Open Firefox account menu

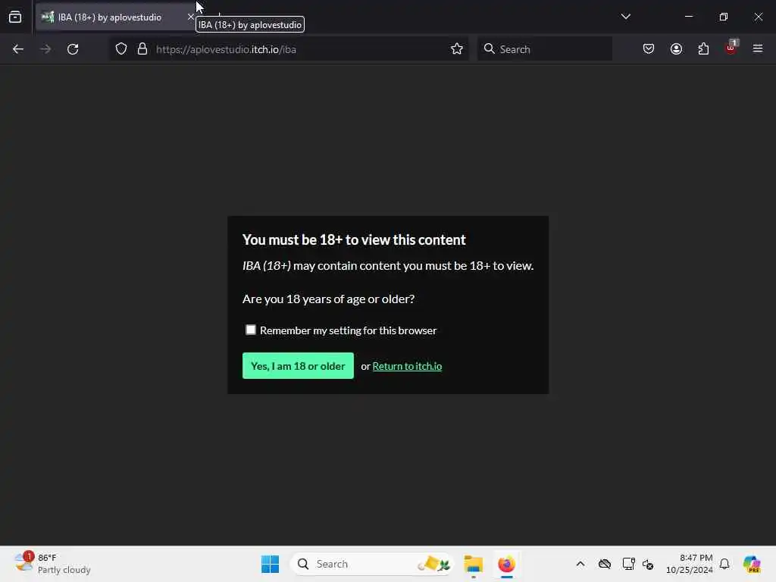[676, 49]
